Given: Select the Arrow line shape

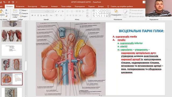Looking at the screenshot, I should coord(99,11).
